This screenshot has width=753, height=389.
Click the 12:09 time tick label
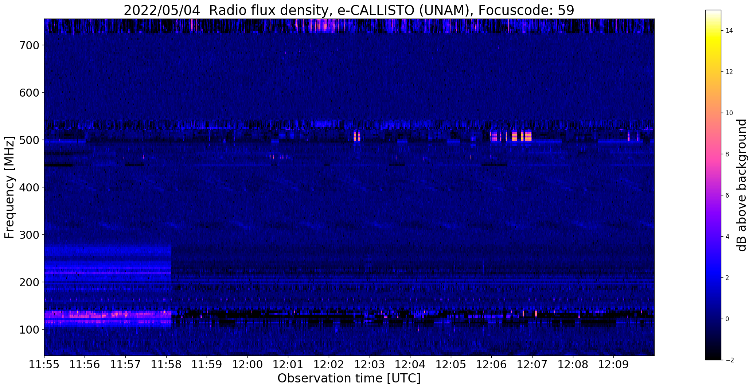(613, 365)
